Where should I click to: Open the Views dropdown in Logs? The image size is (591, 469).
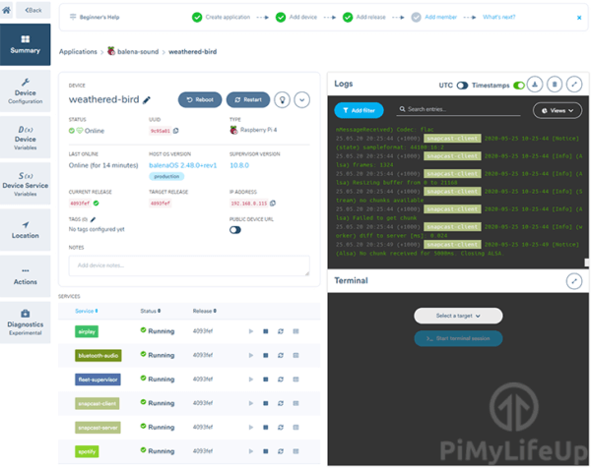pos(557,111)
